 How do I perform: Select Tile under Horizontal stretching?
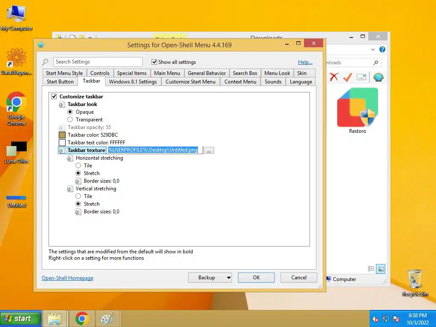[x=78, y=166]
